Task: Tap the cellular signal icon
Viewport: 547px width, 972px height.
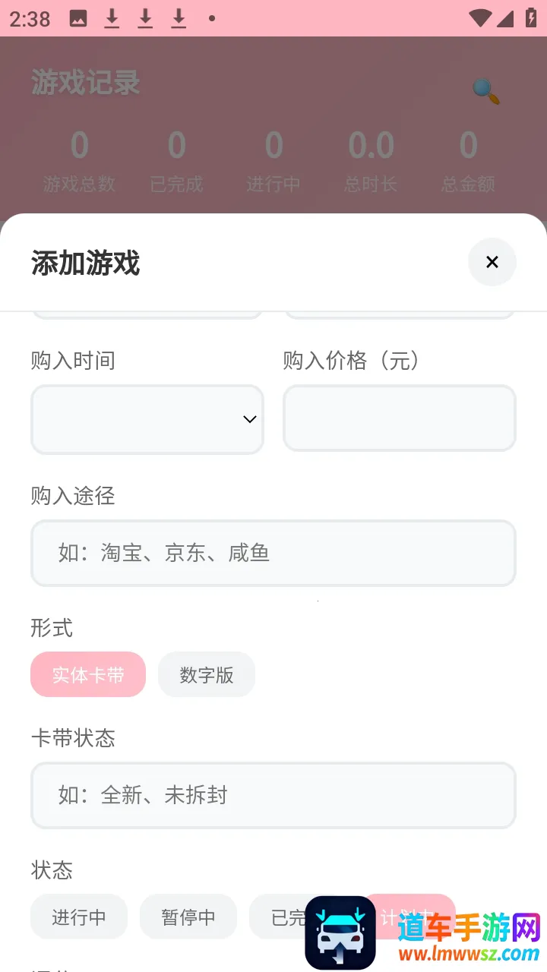Action: click(506, 19)
